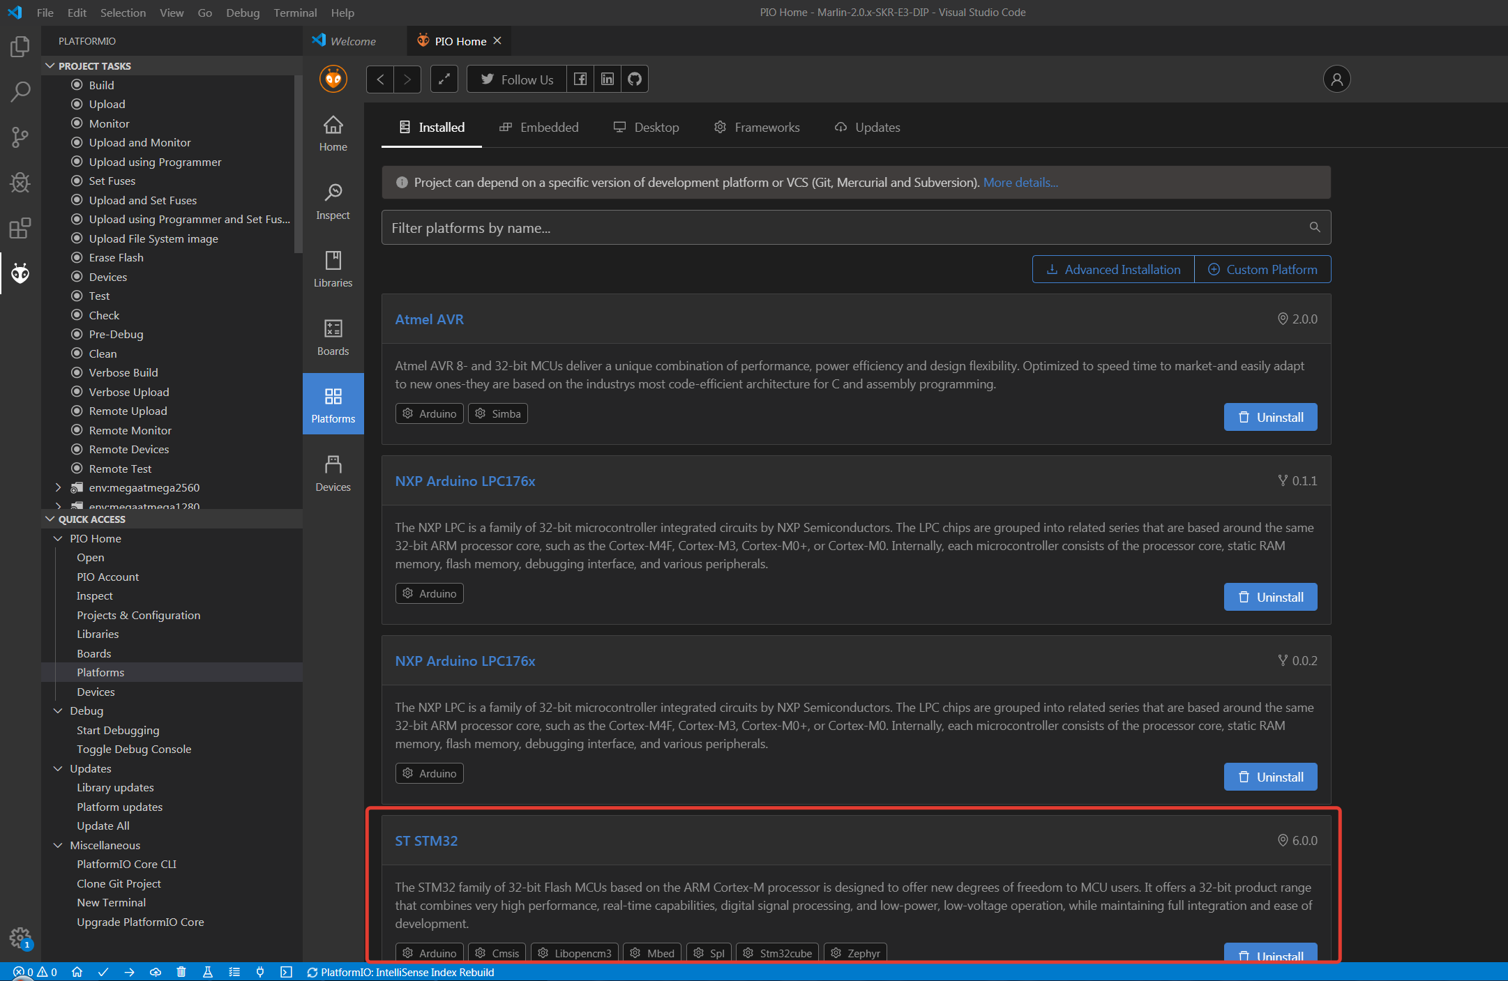Viewport: 1508px width, 981px height.
Task: Open the user account profile icon
Action: 1336,79
